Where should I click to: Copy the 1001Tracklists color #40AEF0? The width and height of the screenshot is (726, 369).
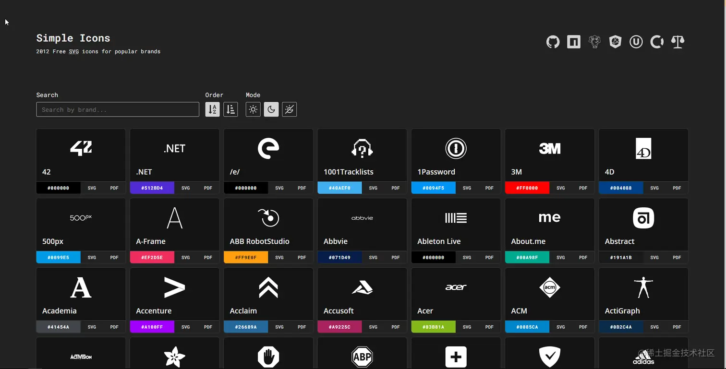pyautogui.click(x=339, y=188)
